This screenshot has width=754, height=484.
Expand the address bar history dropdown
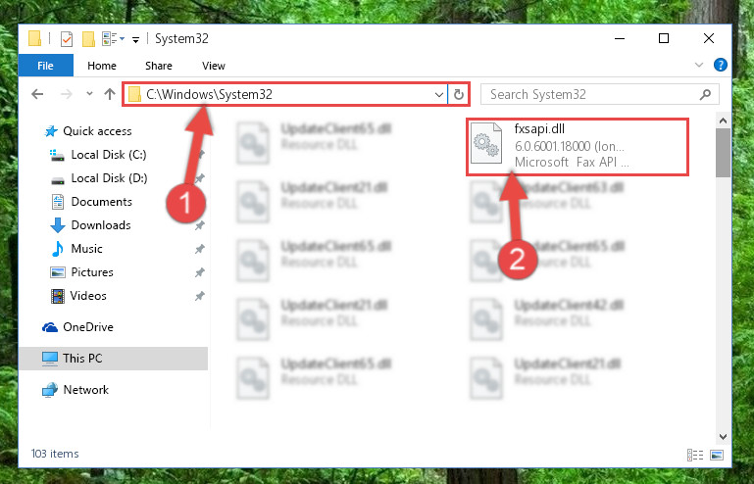point(438,95)
